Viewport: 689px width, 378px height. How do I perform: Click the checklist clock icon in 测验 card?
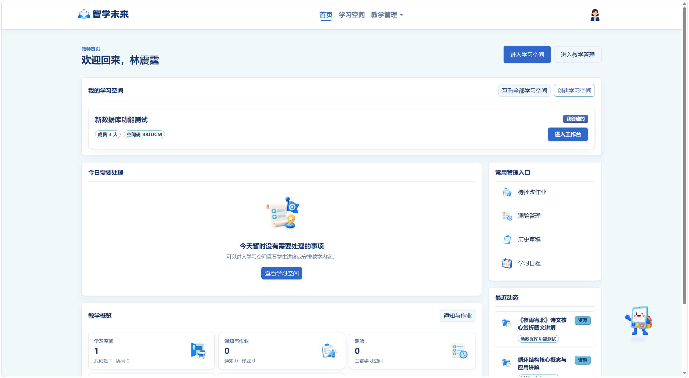pyautogui.click(x=459, y=351)
